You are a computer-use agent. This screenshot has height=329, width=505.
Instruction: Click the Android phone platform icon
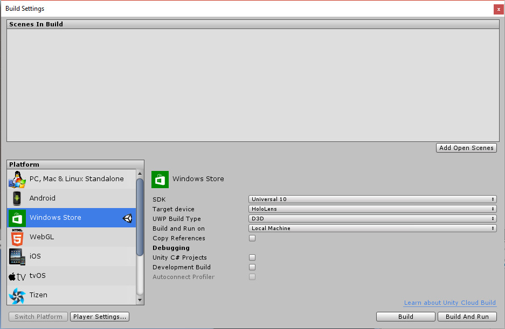[17, 198]
